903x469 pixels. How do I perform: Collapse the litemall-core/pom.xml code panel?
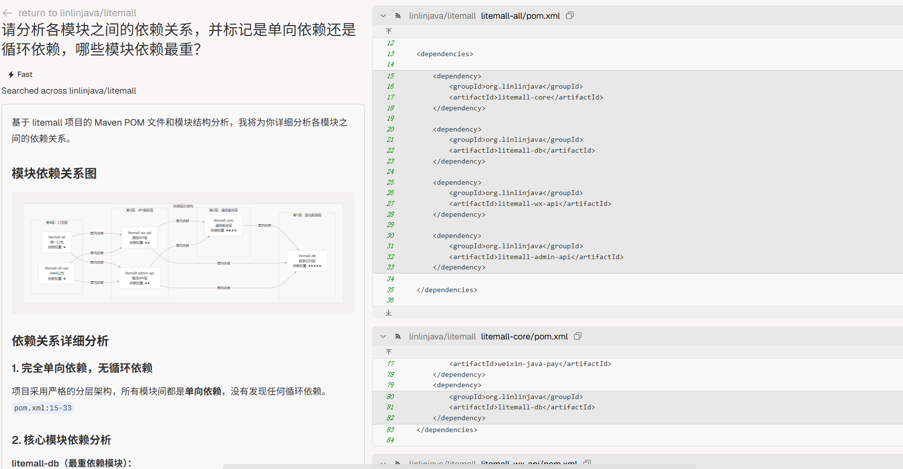pyautogui.click(x=383, y=336)
